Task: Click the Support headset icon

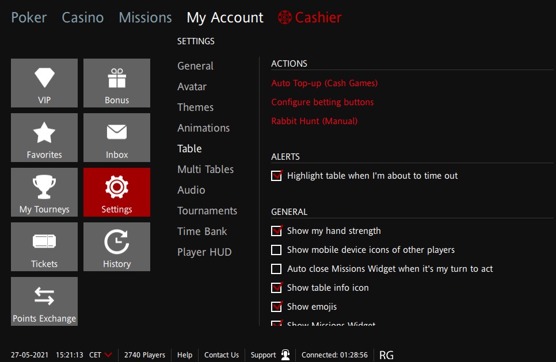Action: tap(285, 355)
